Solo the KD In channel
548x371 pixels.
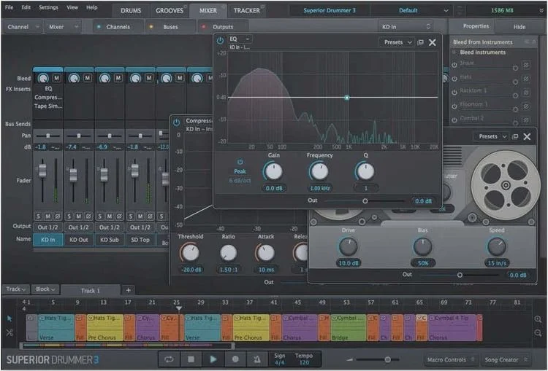[39, 216]
